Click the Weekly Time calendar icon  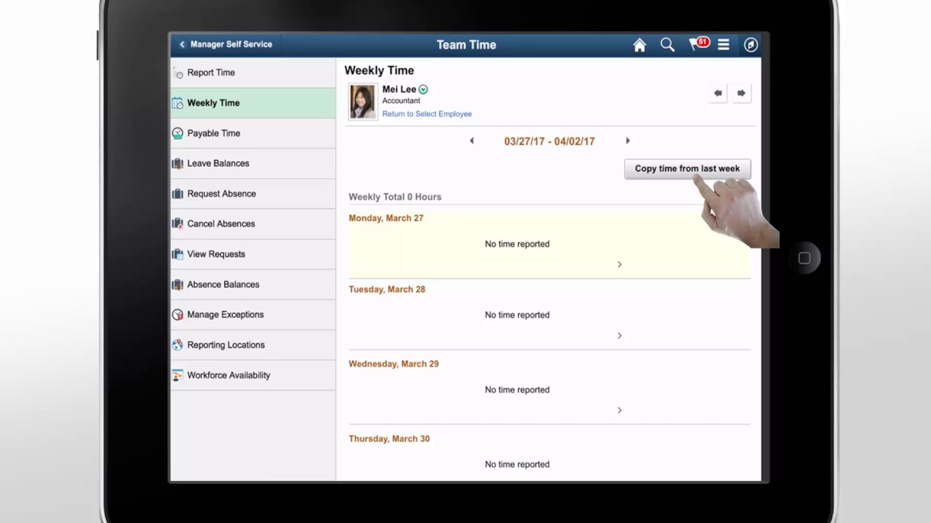(177, 103)
